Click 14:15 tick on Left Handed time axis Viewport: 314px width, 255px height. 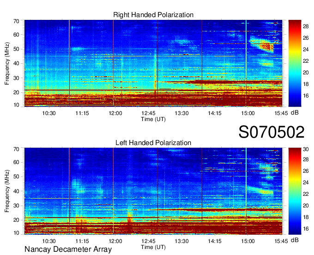(215, 241)
